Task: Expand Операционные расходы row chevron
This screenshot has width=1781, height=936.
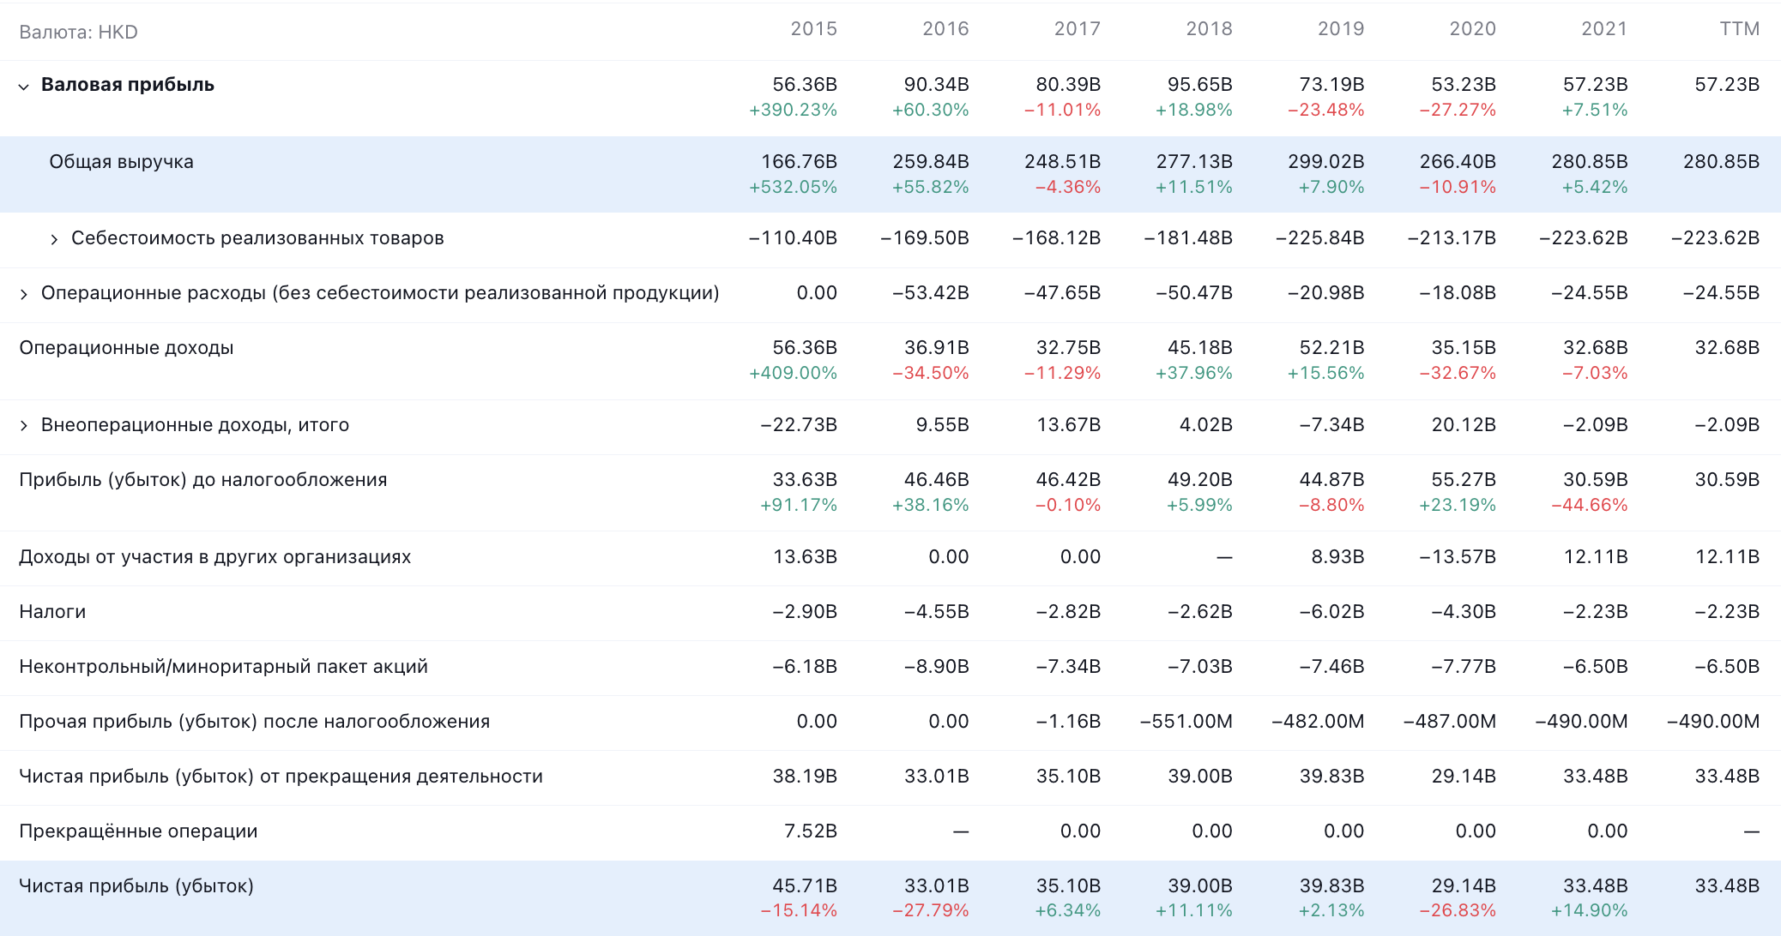Action: [x=24, y=294]
